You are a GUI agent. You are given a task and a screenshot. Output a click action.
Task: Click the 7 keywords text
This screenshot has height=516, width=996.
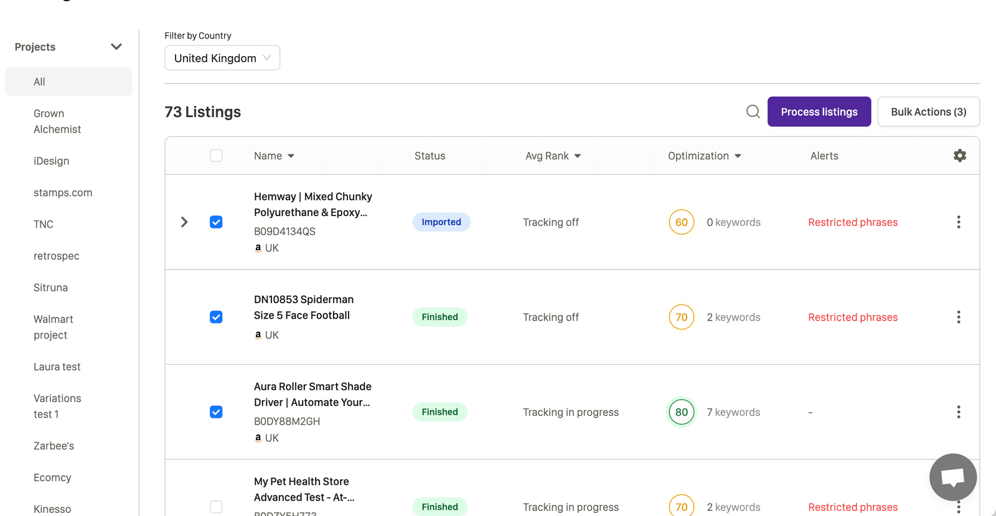tap(733, 412)
